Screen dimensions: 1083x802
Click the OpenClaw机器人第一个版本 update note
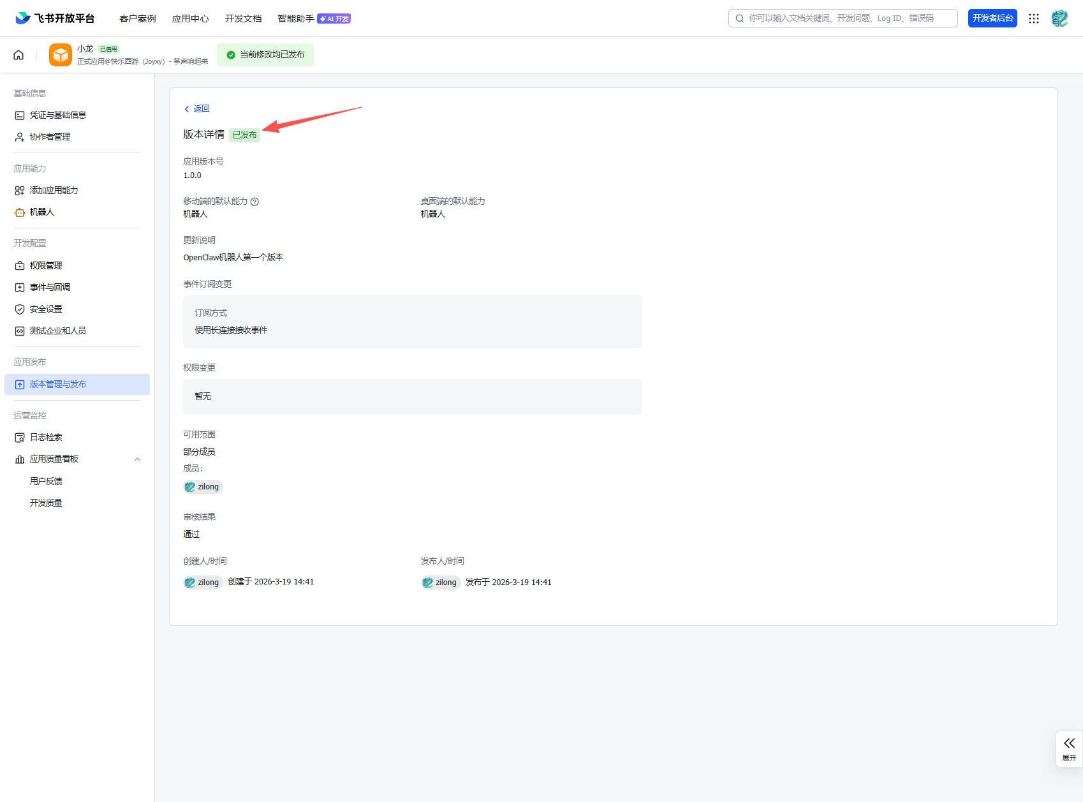pos(233,258)
